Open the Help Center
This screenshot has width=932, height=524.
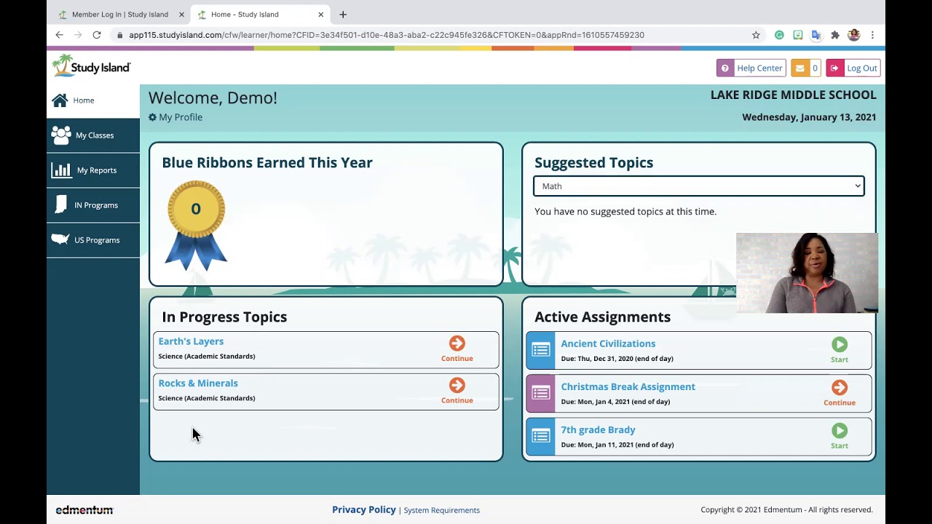point(751,68)
